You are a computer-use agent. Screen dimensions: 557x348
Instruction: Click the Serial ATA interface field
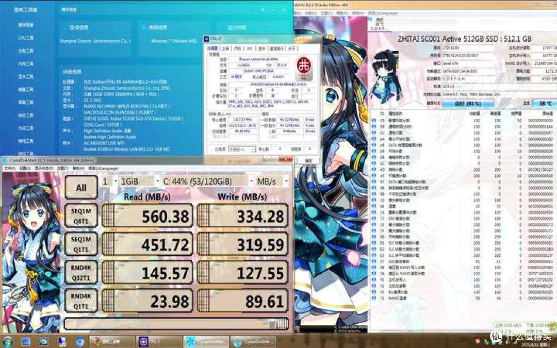467,63
